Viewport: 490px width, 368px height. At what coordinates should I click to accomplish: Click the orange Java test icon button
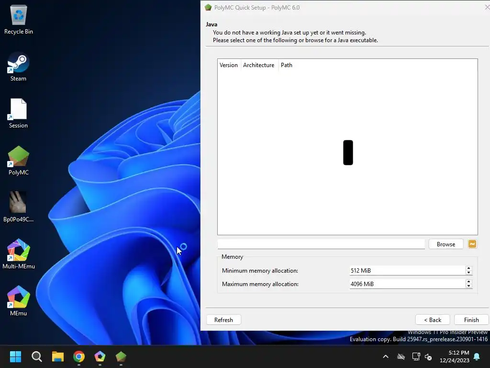click(x=472, y=244)
